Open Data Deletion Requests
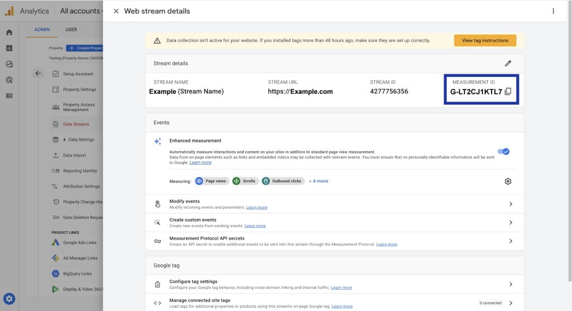The image size is (572, 311). pyautogui.click(x=83, y=217)
